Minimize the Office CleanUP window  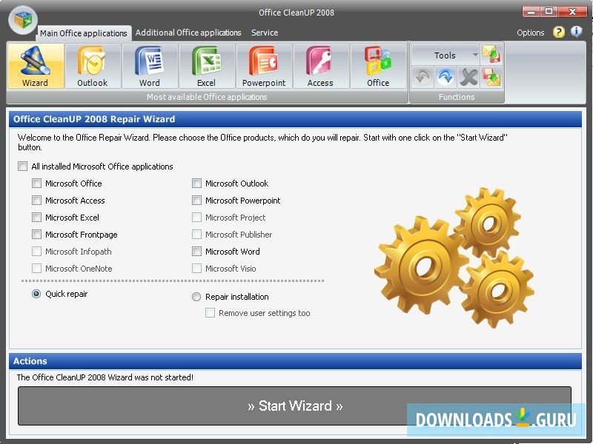531,12
